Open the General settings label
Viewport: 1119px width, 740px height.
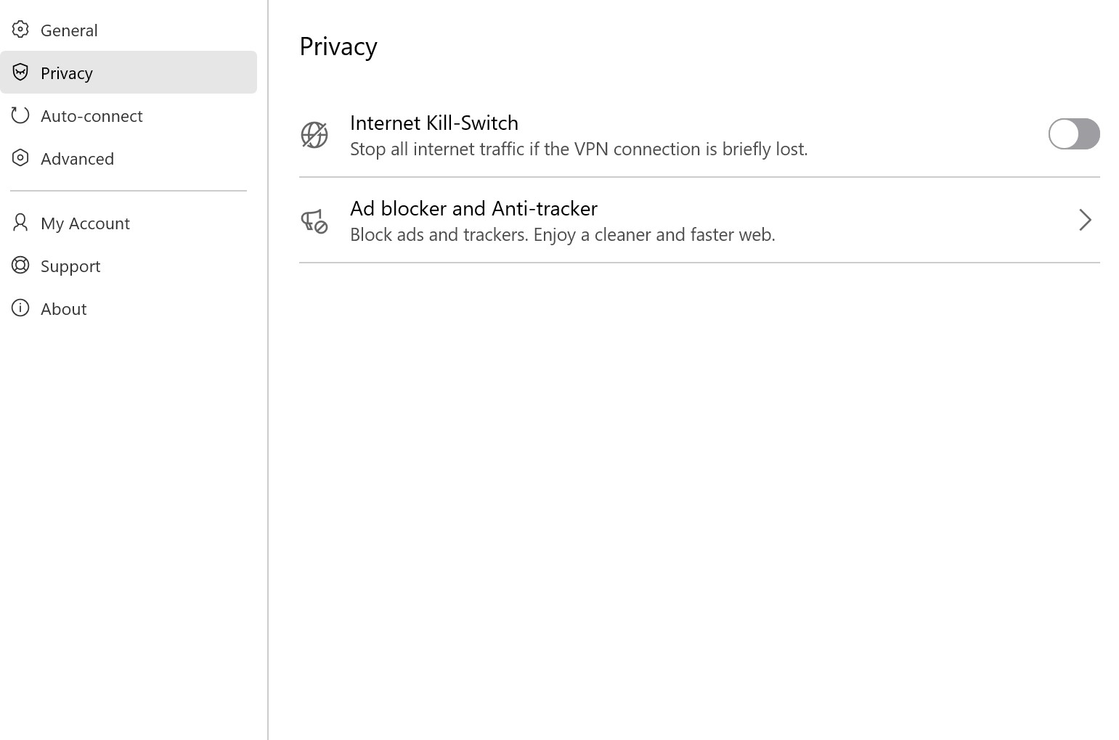point(69,30)
